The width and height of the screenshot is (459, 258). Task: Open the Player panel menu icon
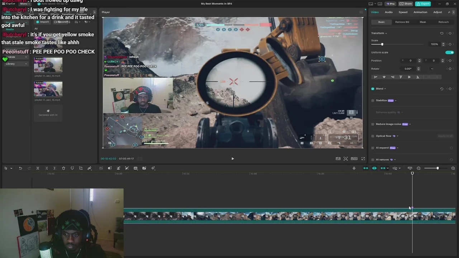click(361, 12)
